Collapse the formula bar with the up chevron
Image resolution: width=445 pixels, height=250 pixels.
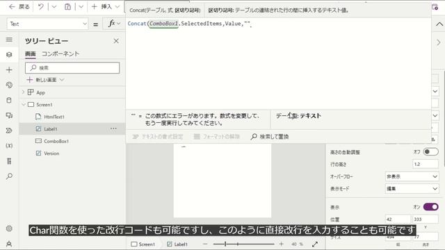(x=439, y=24)
